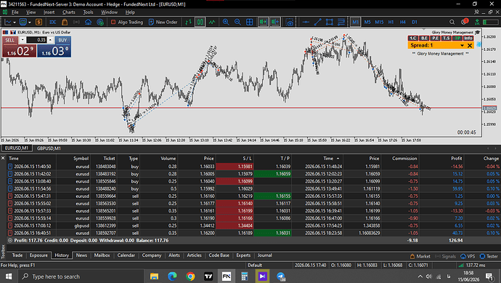Sort history by Profit column header

(x=456, y=159)
